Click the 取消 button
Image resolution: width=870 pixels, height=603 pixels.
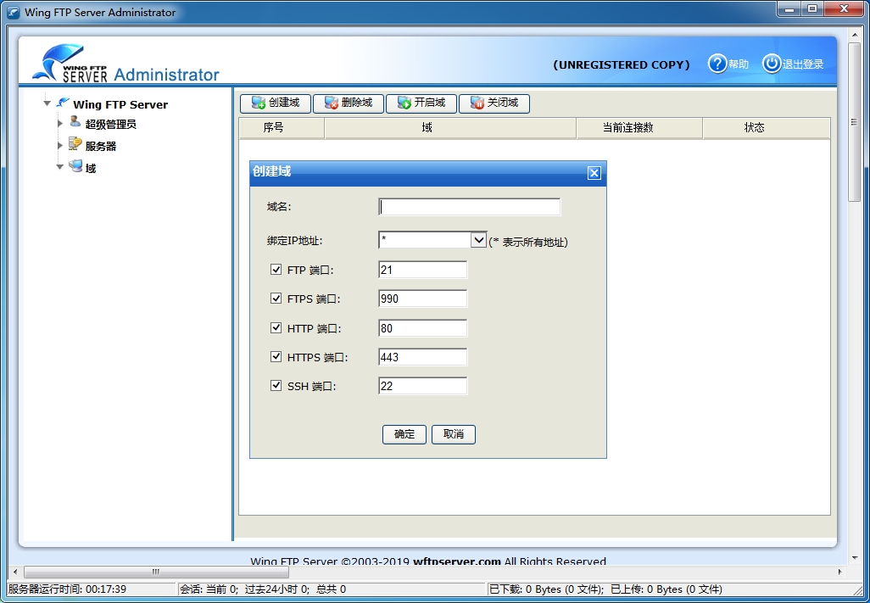pyautogui.click(x=454, y=434)
